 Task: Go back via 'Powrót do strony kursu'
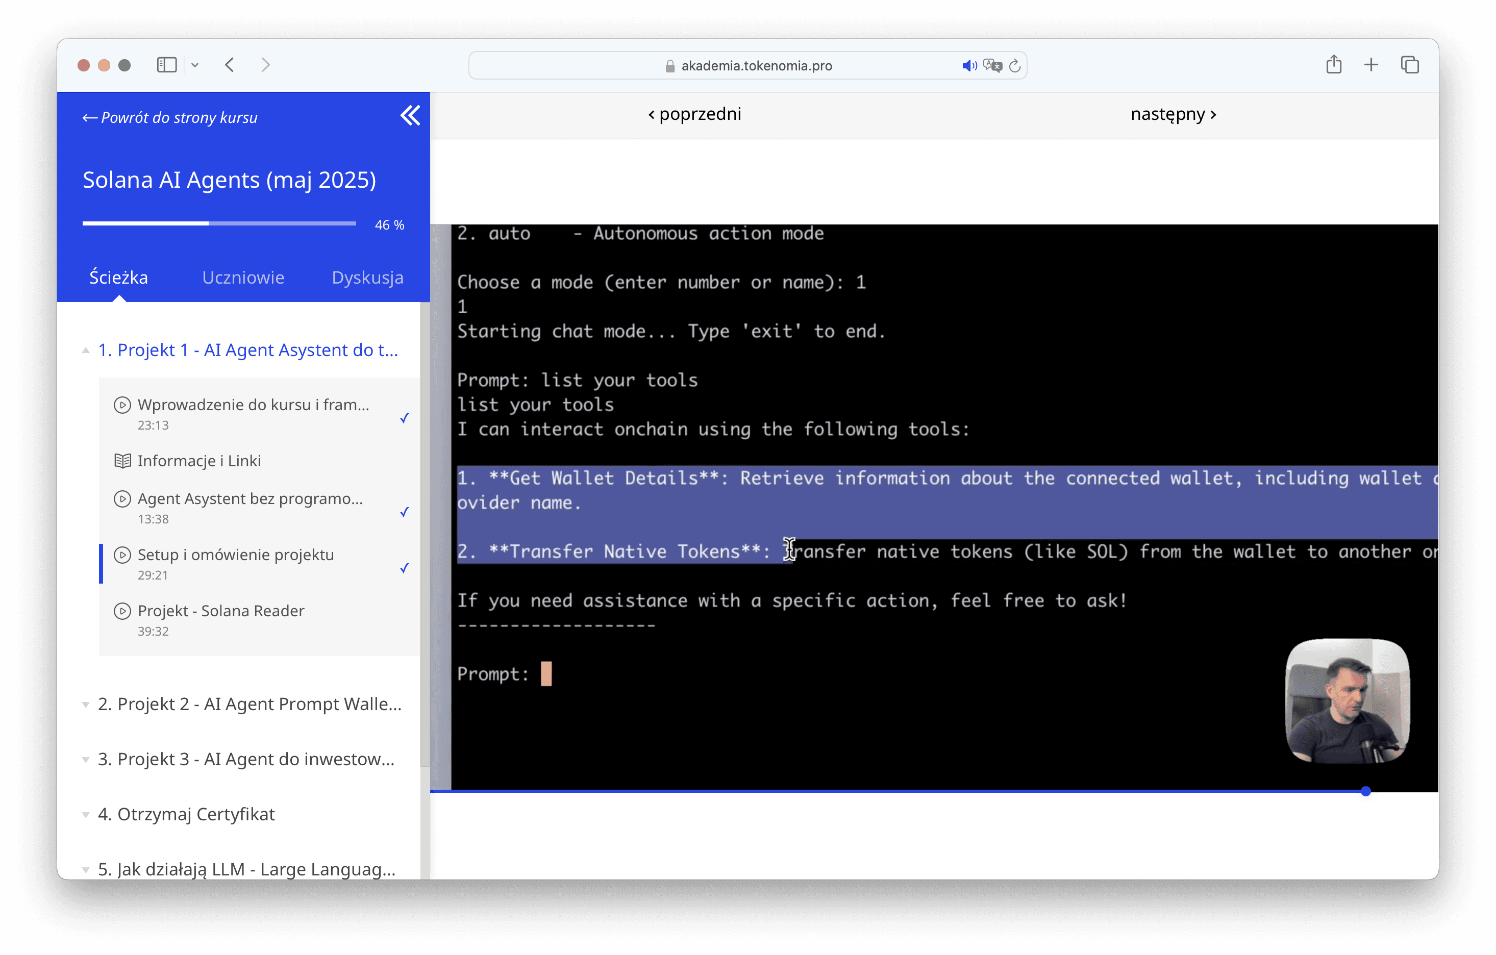pyautogui.click(x=169, y=117)
